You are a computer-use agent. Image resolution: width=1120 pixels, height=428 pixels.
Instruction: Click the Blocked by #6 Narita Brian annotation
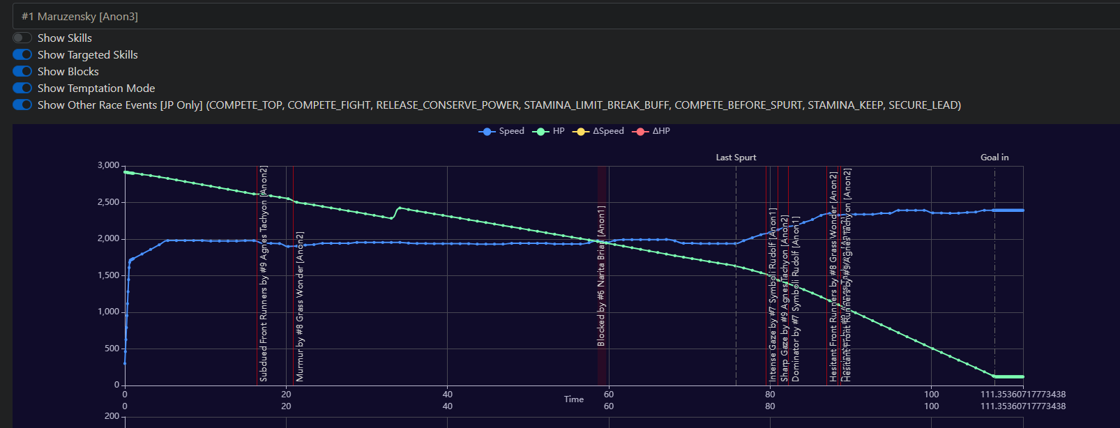[x=601, y=276]
